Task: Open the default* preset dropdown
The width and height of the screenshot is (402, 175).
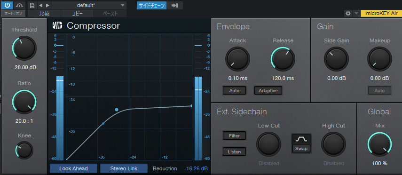Action: click(x=89, y=5)
